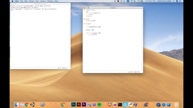193x108 pixels.
Task: Click the JACKO MALALABOO user name
Action: (164, 1)
